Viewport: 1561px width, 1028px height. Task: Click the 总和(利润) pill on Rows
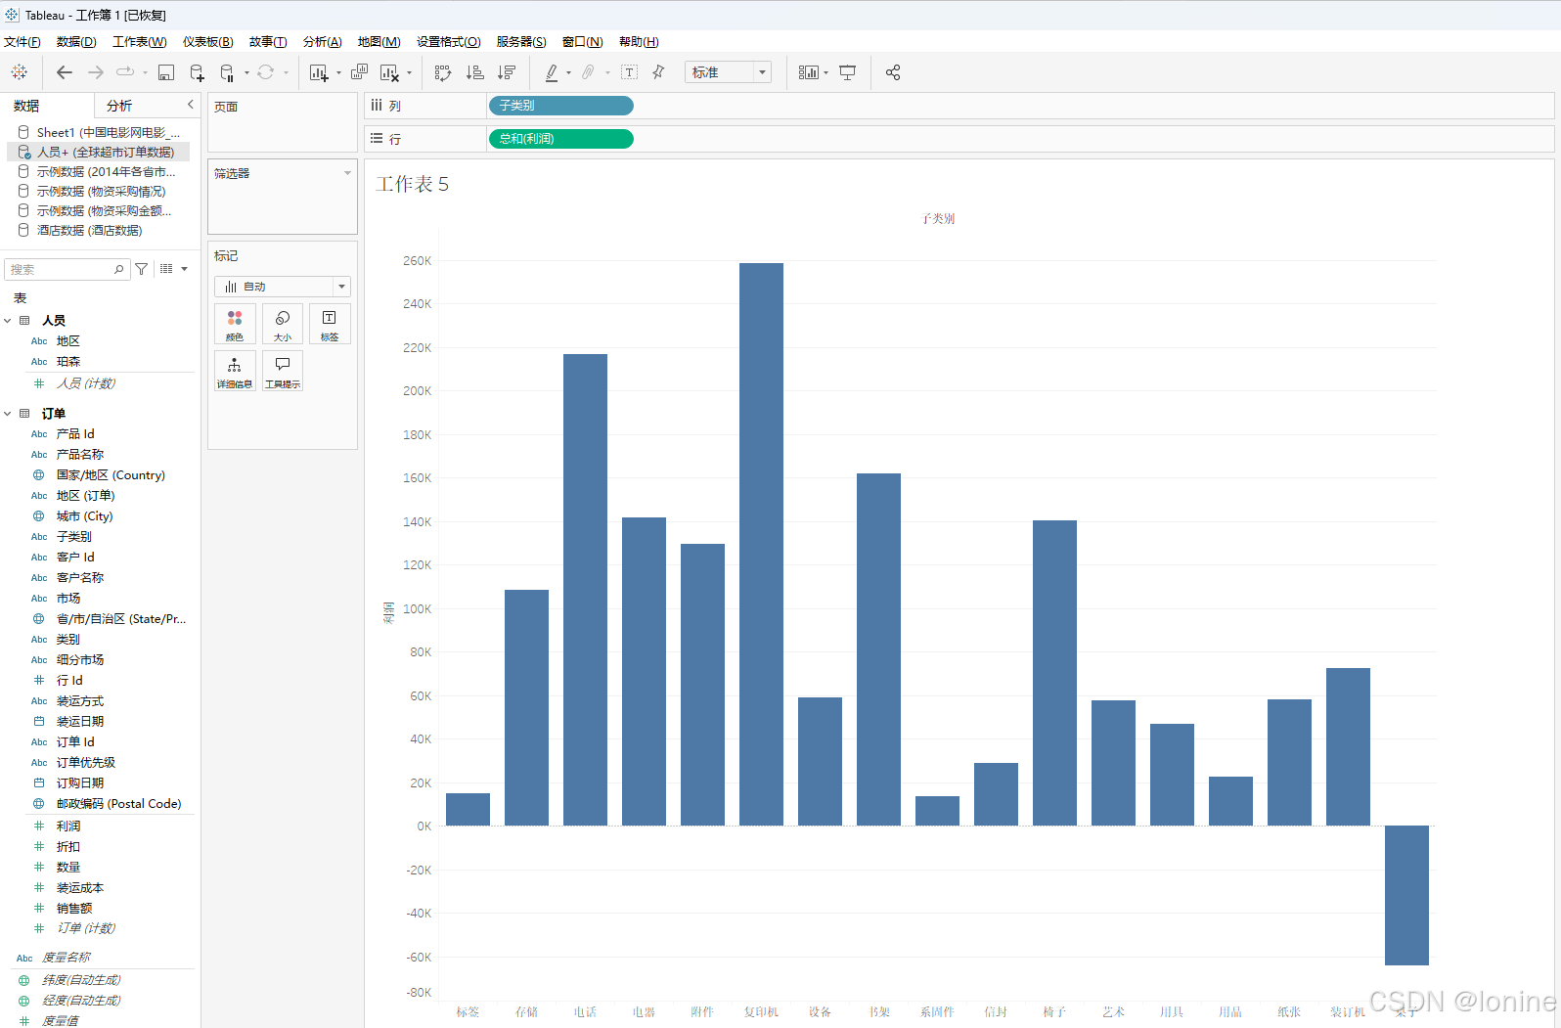[560, 139]
